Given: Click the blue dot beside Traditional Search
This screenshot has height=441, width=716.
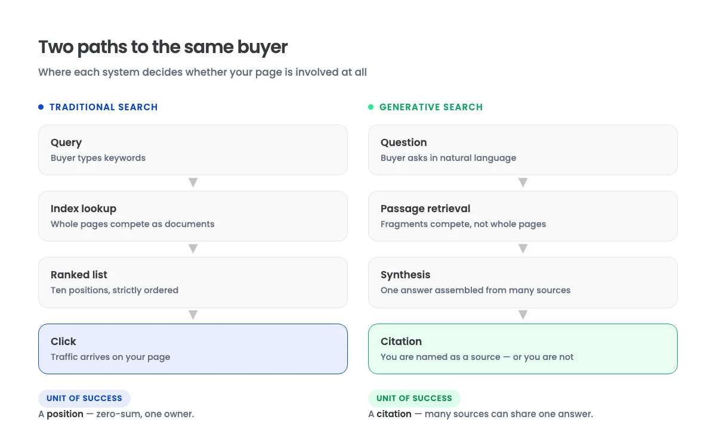Looking at the screenshot, I should 41,107.
